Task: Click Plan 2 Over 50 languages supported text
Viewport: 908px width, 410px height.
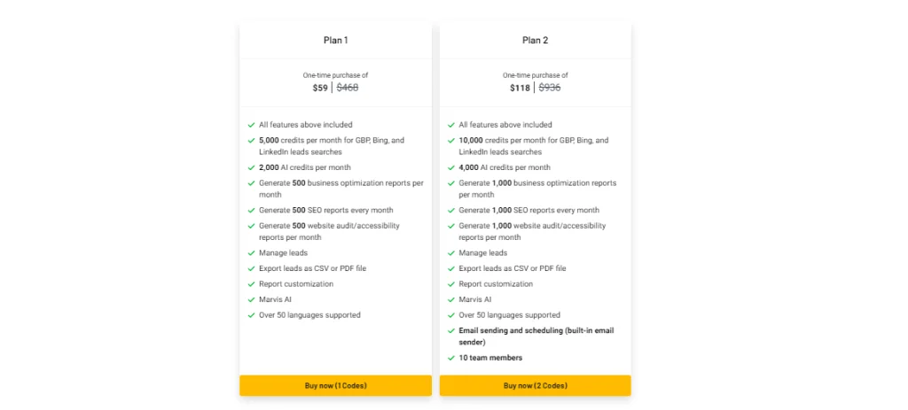Action: pyautogui.click(x=509, y=315)
